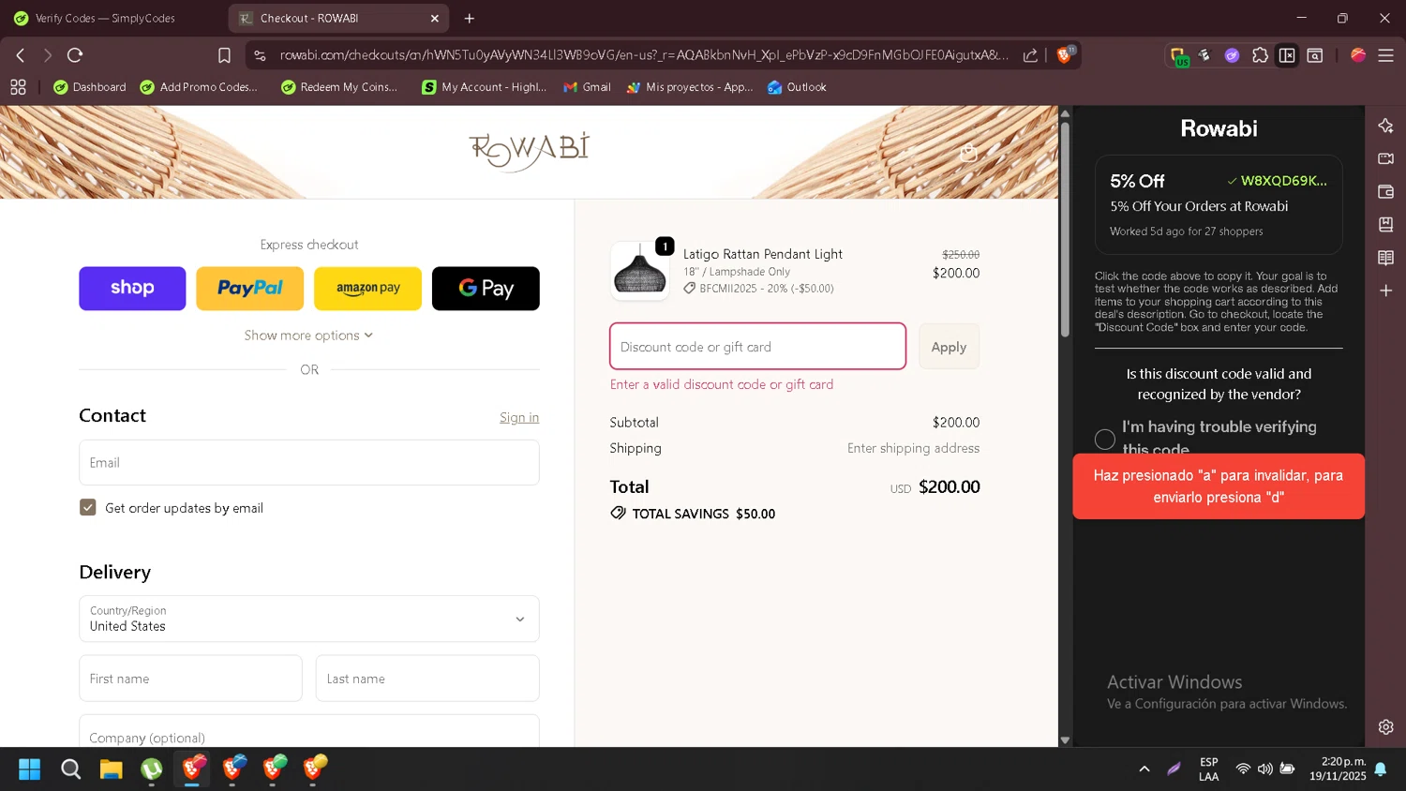Open the reading list sidebar icon

coord(1385,258)
